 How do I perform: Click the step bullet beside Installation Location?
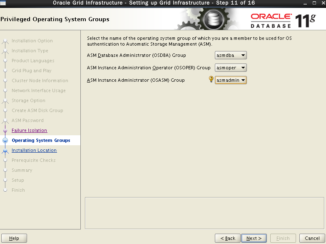point(5,151)
